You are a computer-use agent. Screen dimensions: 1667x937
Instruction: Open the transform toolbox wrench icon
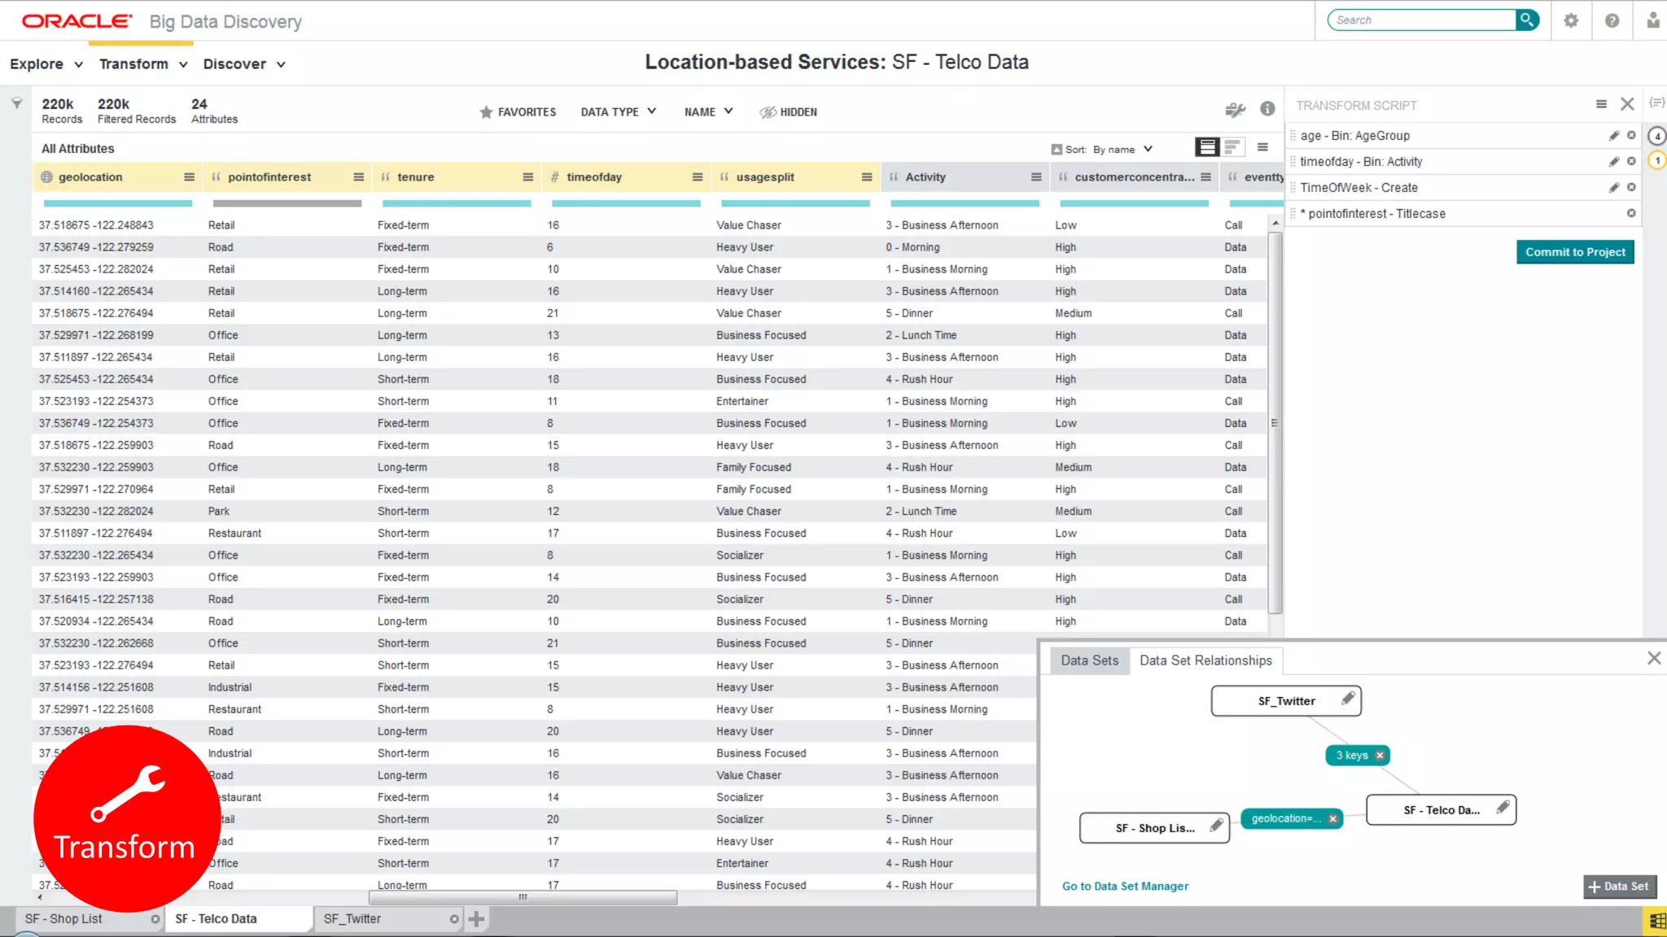coord(1235,109)
